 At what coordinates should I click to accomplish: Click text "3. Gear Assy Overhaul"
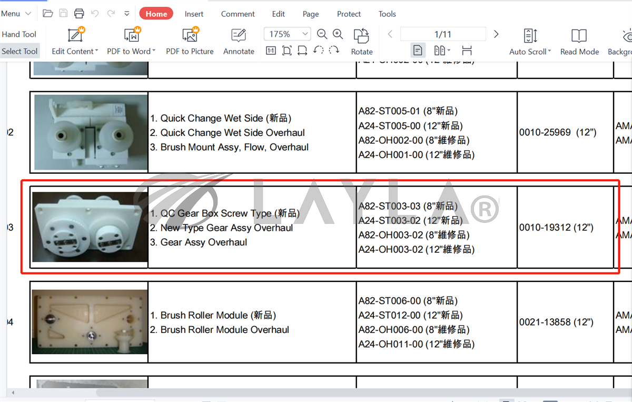[199, 242]
